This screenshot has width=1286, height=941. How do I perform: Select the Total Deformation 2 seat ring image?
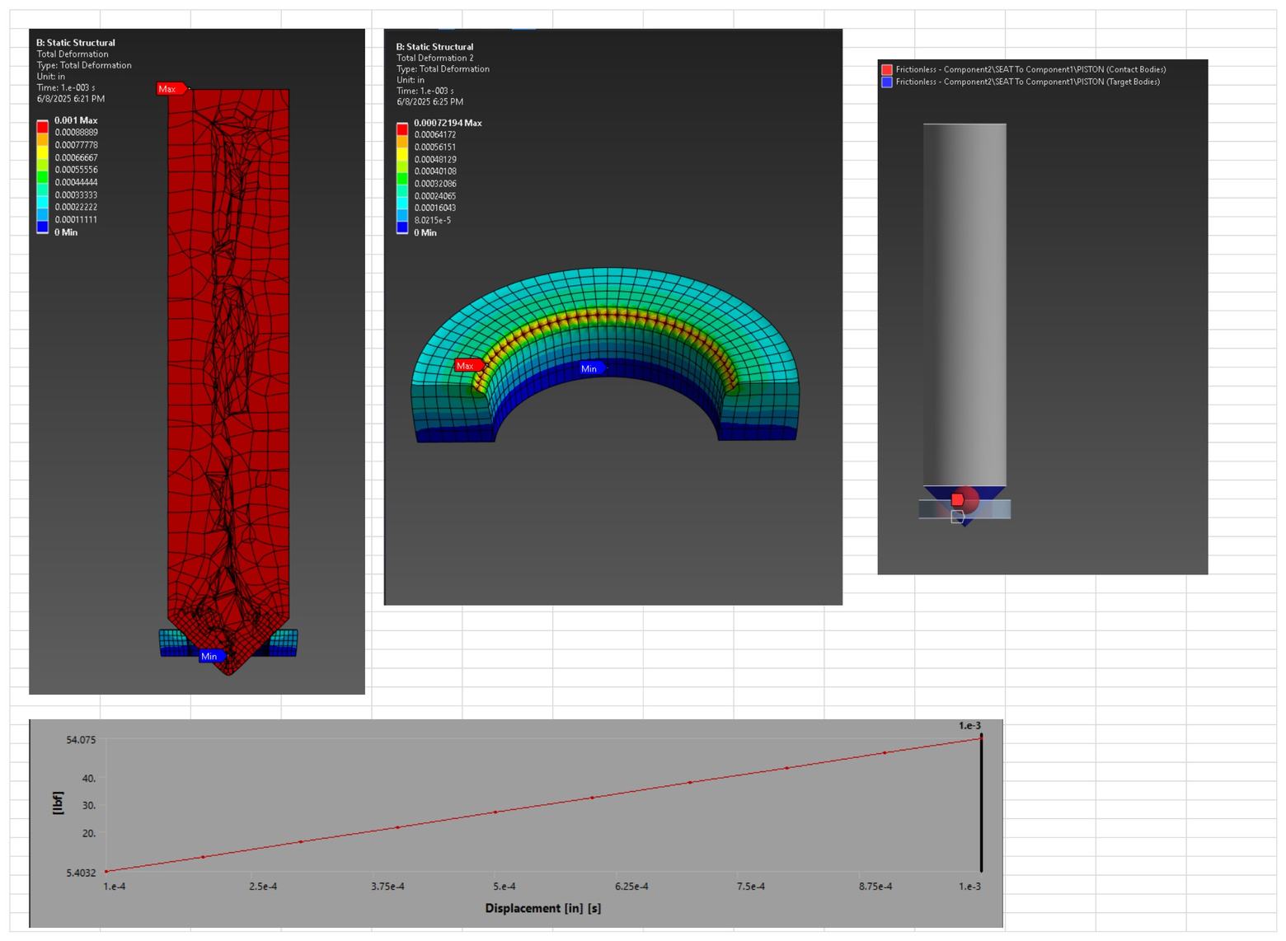click(613, 317)
